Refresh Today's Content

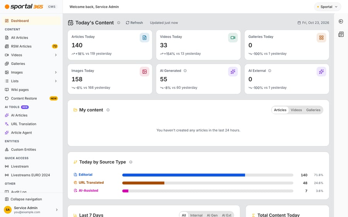click(134, 23)
